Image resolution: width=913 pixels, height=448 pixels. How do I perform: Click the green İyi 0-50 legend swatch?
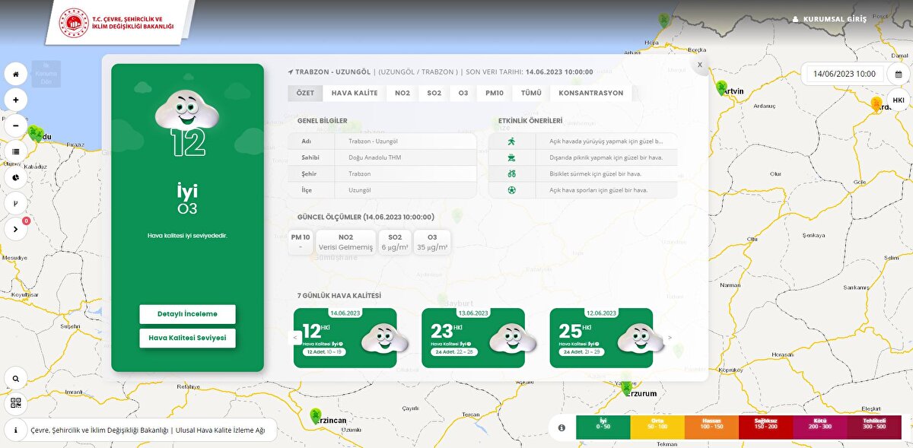click(603, 427)
